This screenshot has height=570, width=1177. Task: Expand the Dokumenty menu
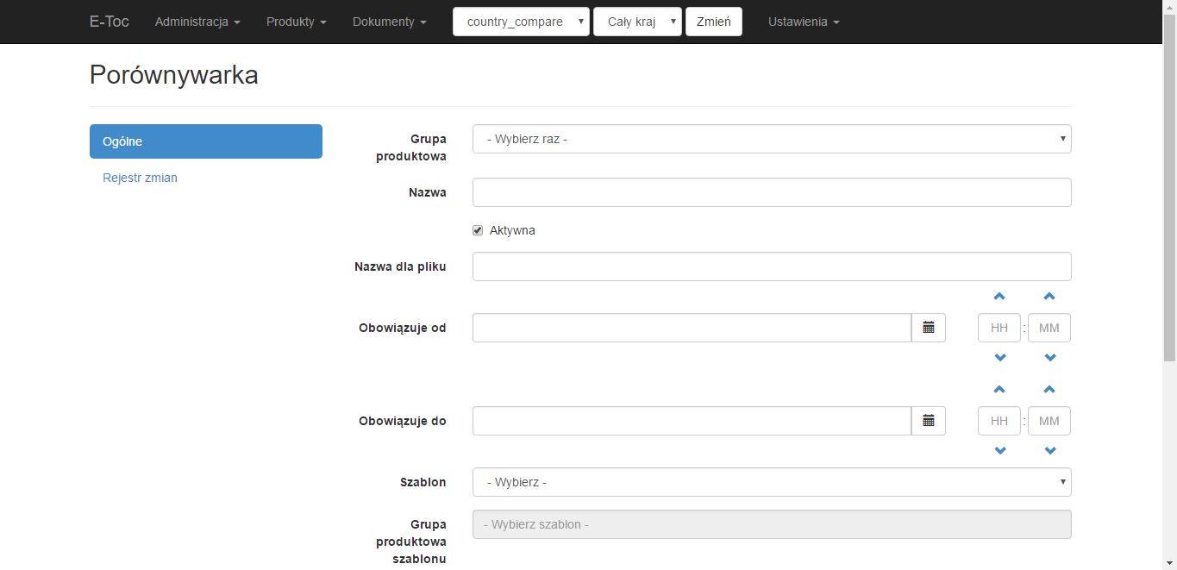390,22
